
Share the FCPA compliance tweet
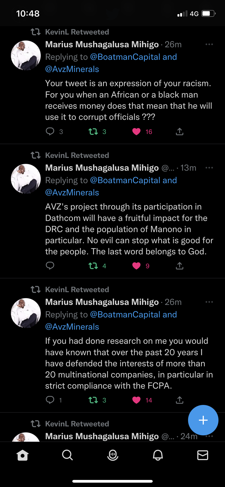click(x=180, y=400)
